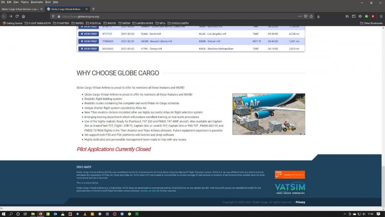Open VLC media player from the taskbar
Image resolution: width=385 pixels, height=217 pixels.
pyautogui.click(x=85, y=214)
